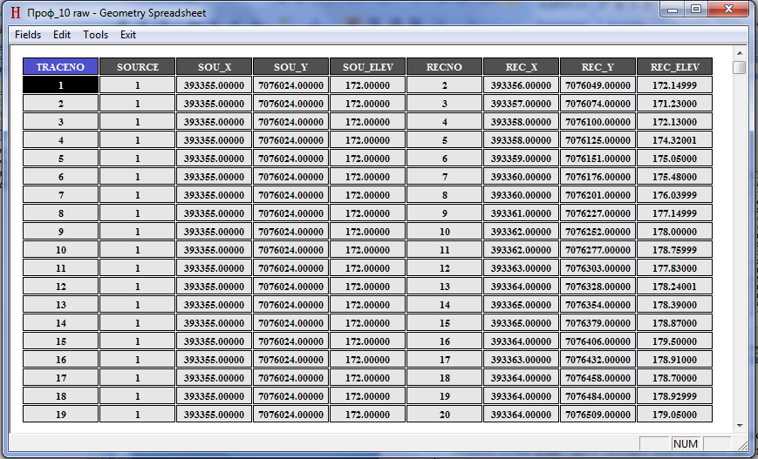Click REC_Y cell 7076227.00000

598,213
